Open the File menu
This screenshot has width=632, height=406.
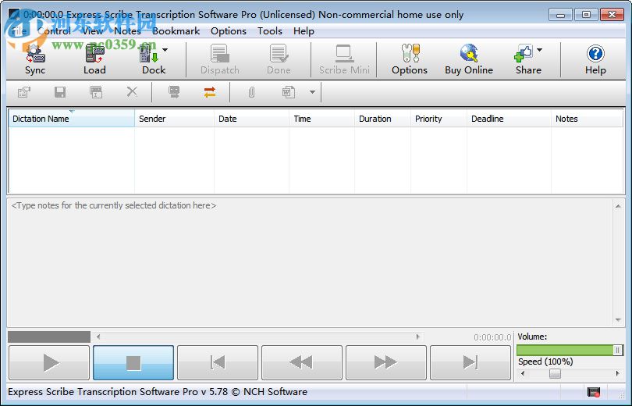click(x=19, y=31)
